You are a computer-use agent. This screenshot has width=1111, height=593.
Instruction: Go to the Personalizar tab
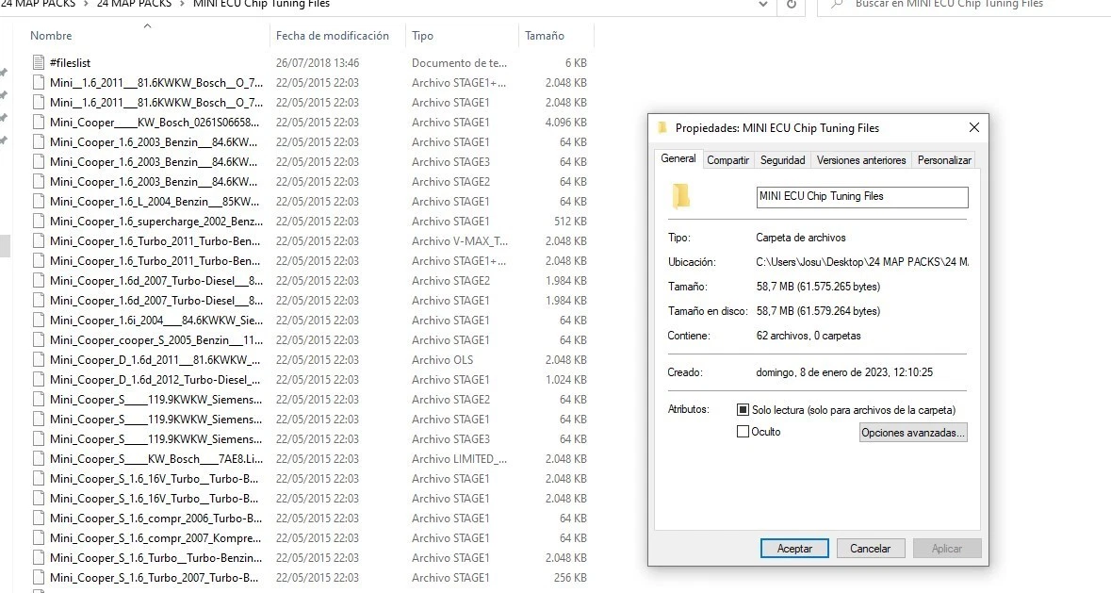coord(944,160)
